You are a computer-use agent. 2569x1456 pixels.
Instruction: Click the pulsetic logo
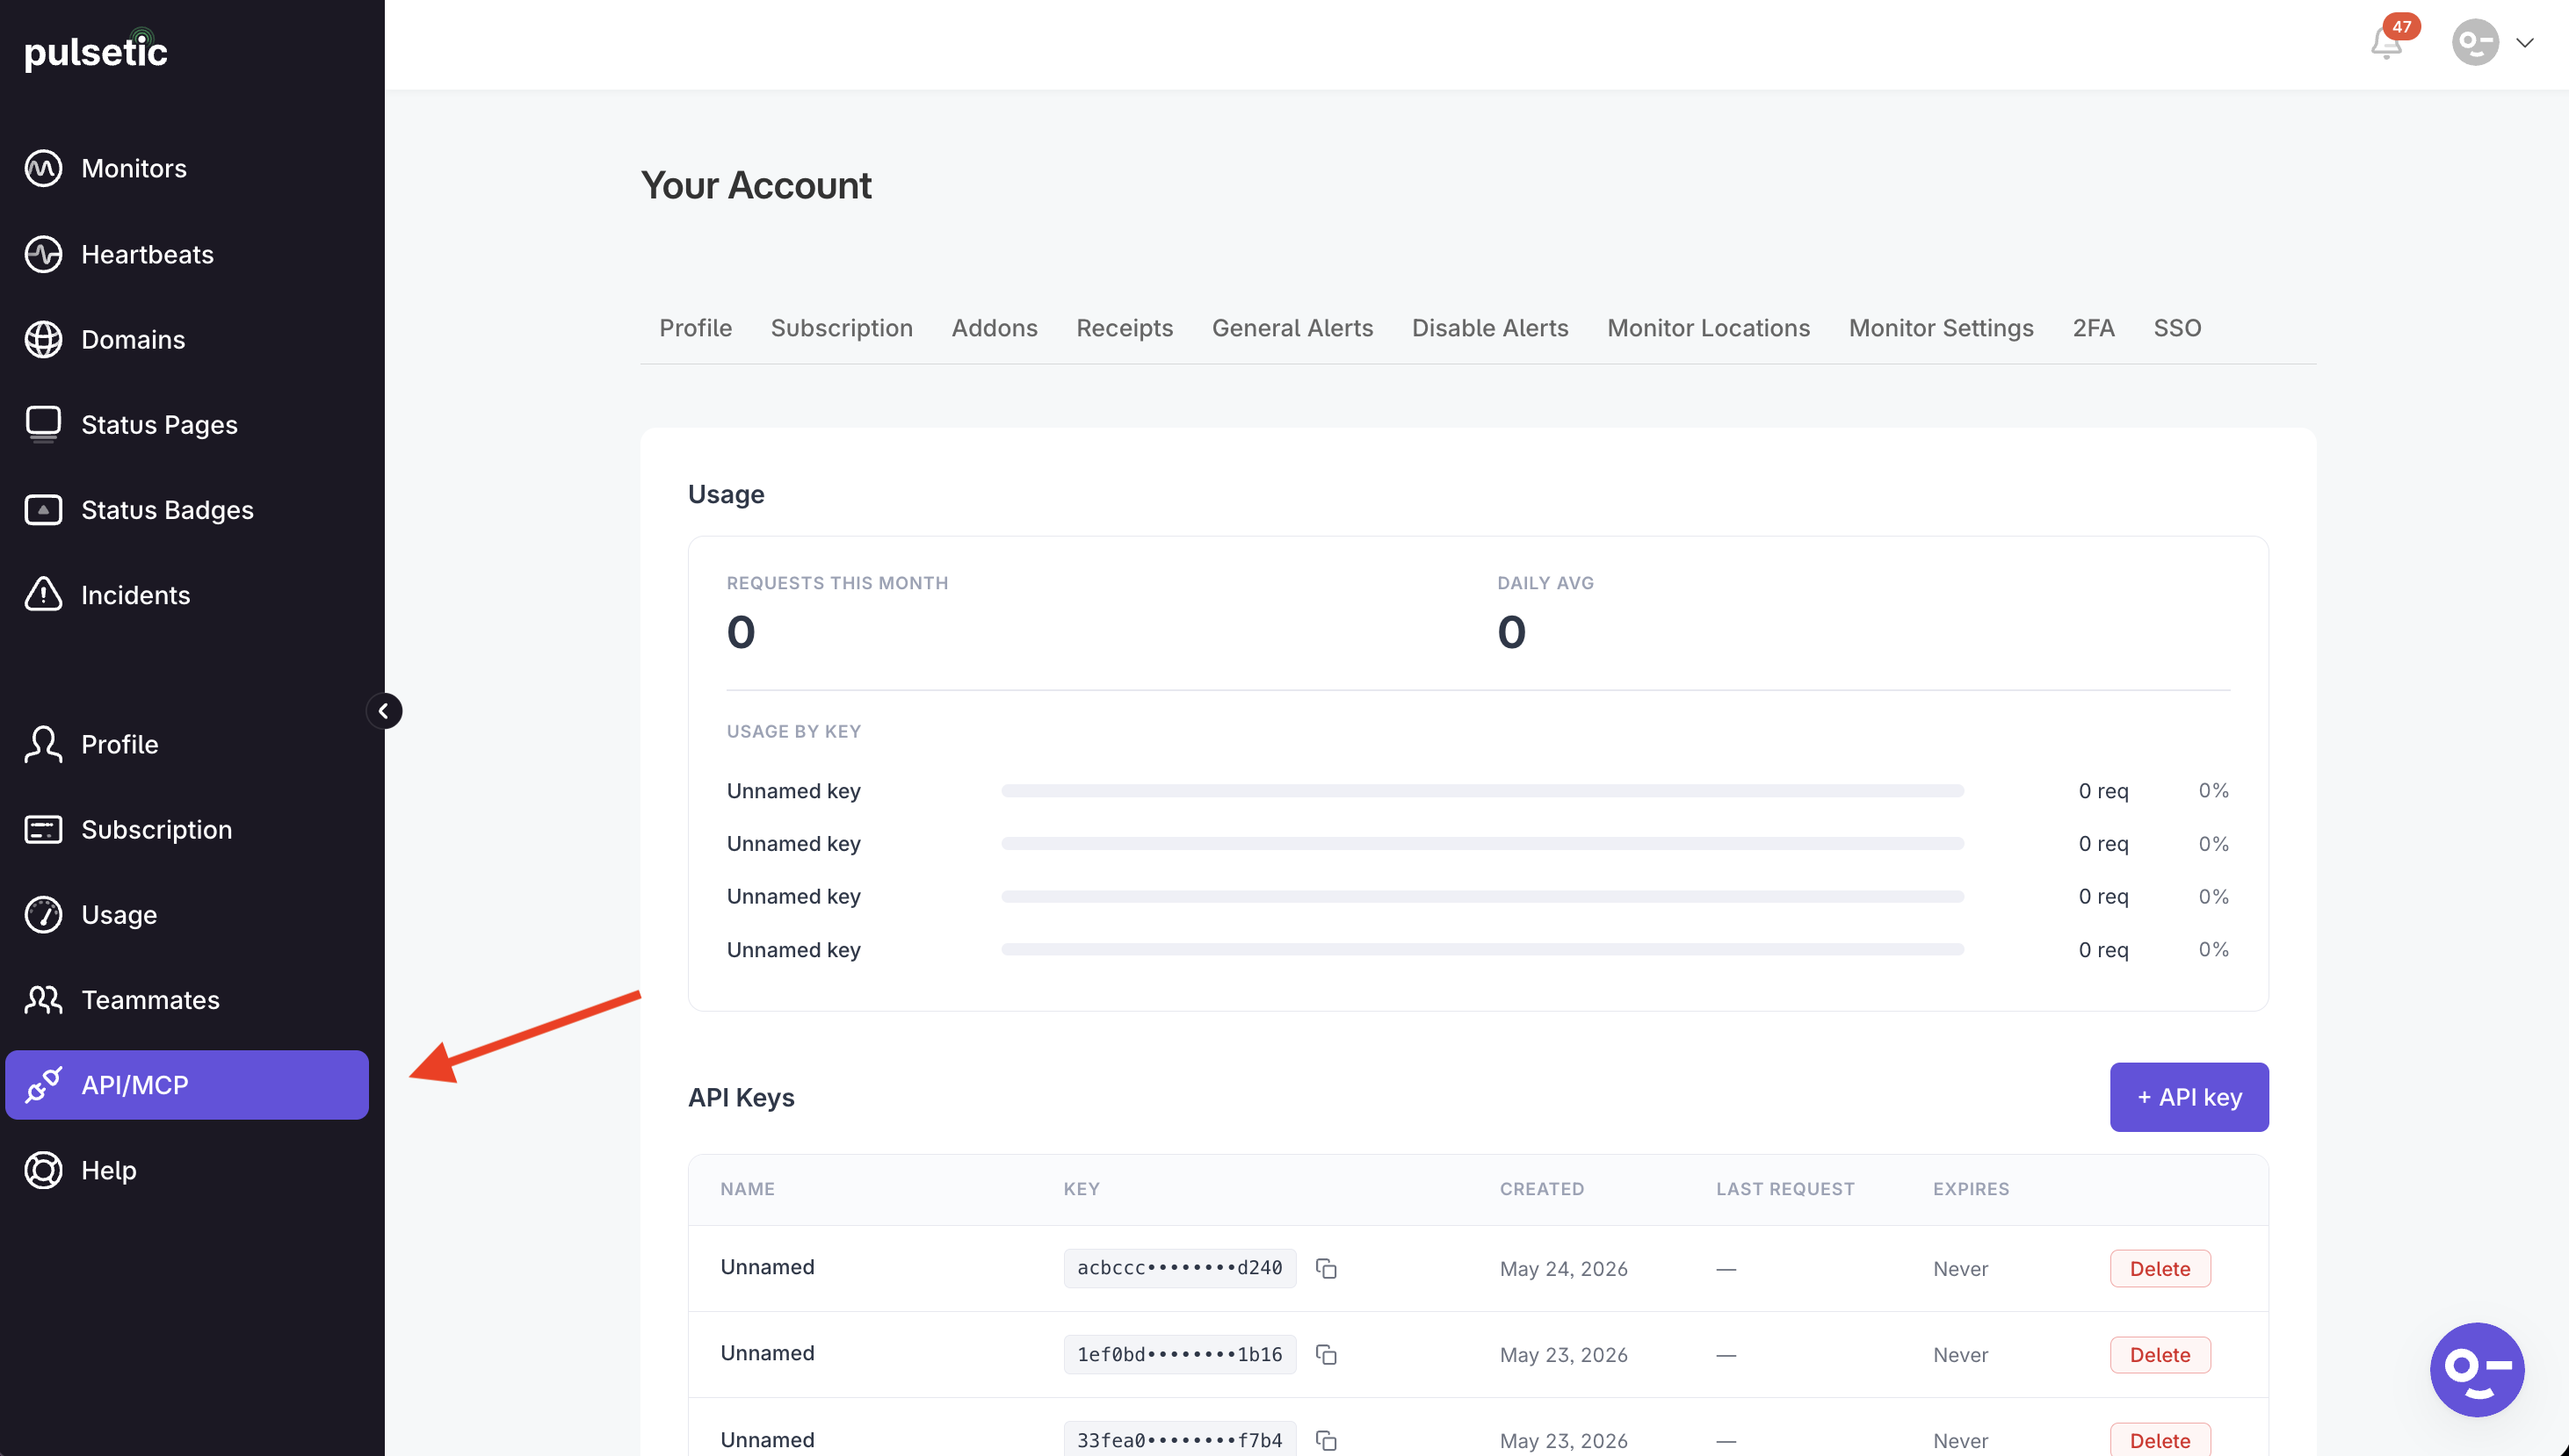pyautogui.click(x=96, y=50)
